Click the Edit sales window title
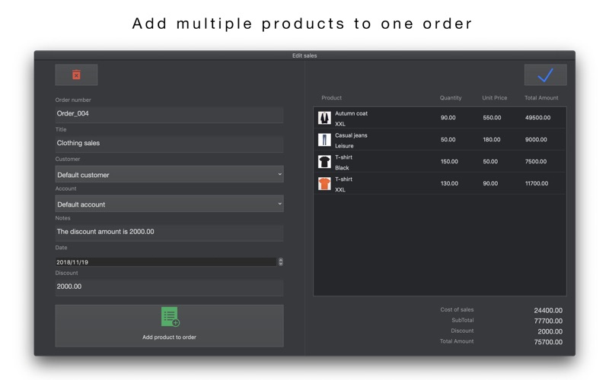The height and width of the screenshot is (380, 609). tap(304, 55)
